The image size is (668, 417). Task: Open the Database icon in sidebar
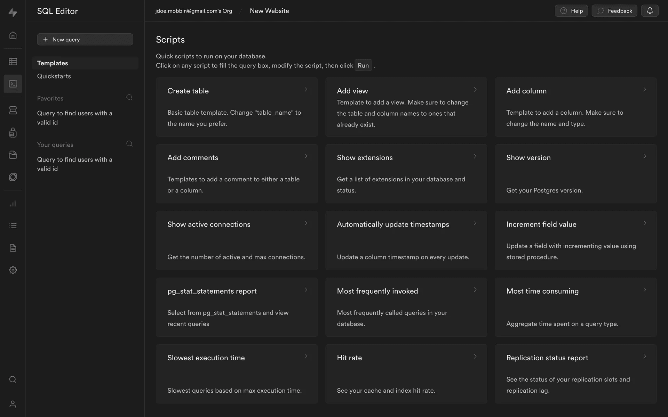(13, 110)
